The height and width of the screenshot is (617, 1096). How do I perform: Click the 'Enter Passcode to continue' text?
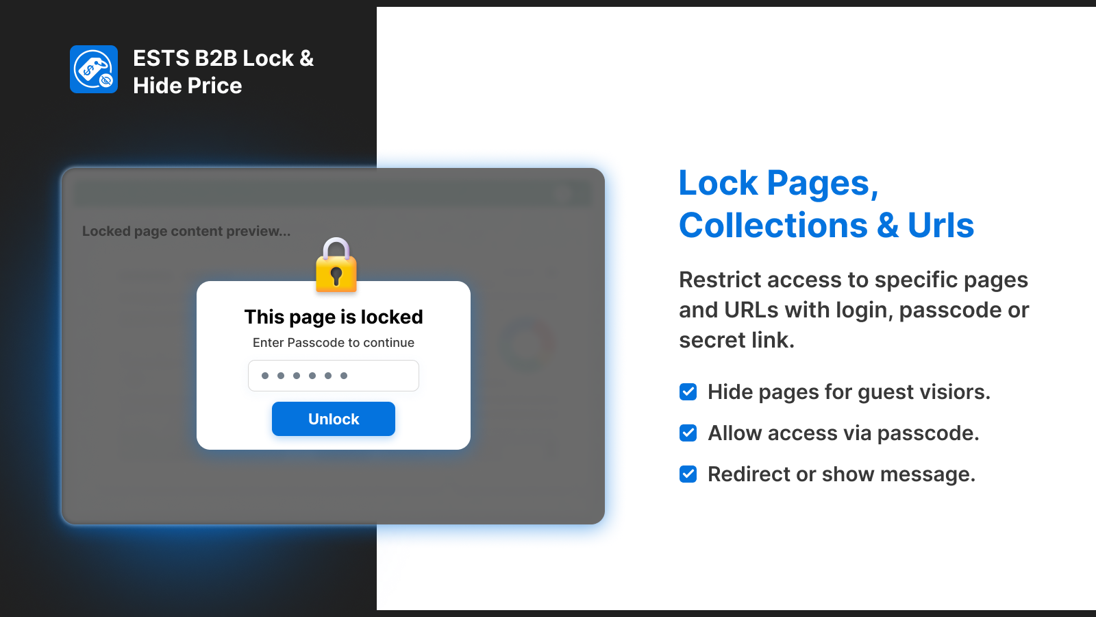point(334,343)
